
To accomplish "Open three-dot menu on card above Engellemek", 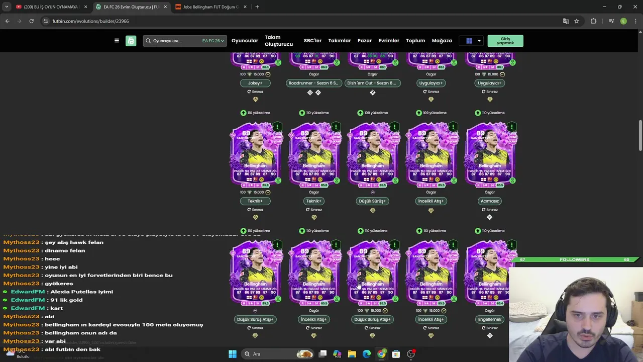I will point(511,245).
